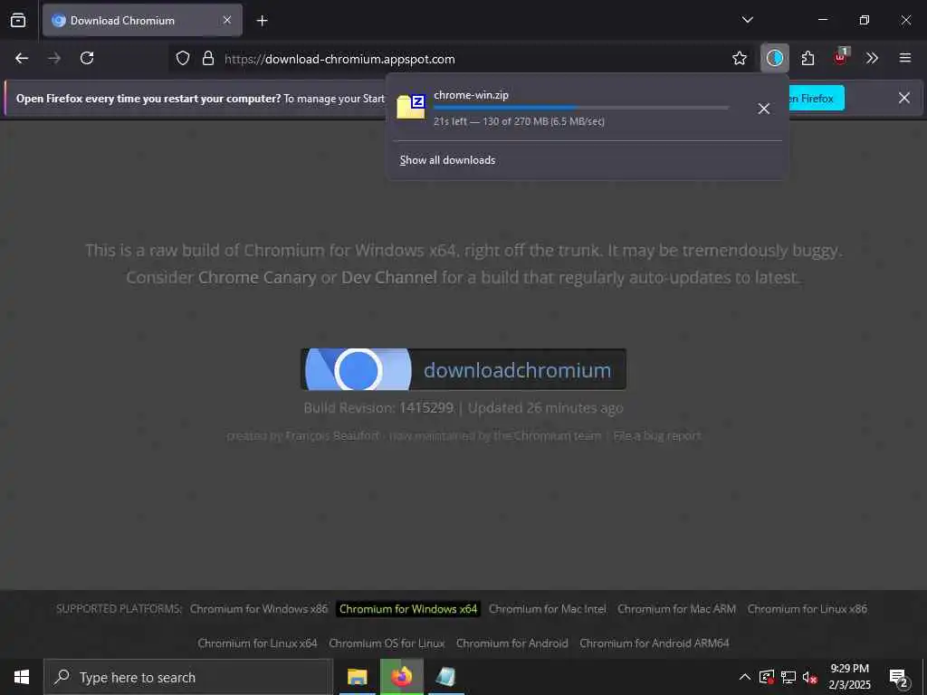This screenshot has width=927, height=695.
Task: Open a new tab with plus button
Action: tap(262, 21)
